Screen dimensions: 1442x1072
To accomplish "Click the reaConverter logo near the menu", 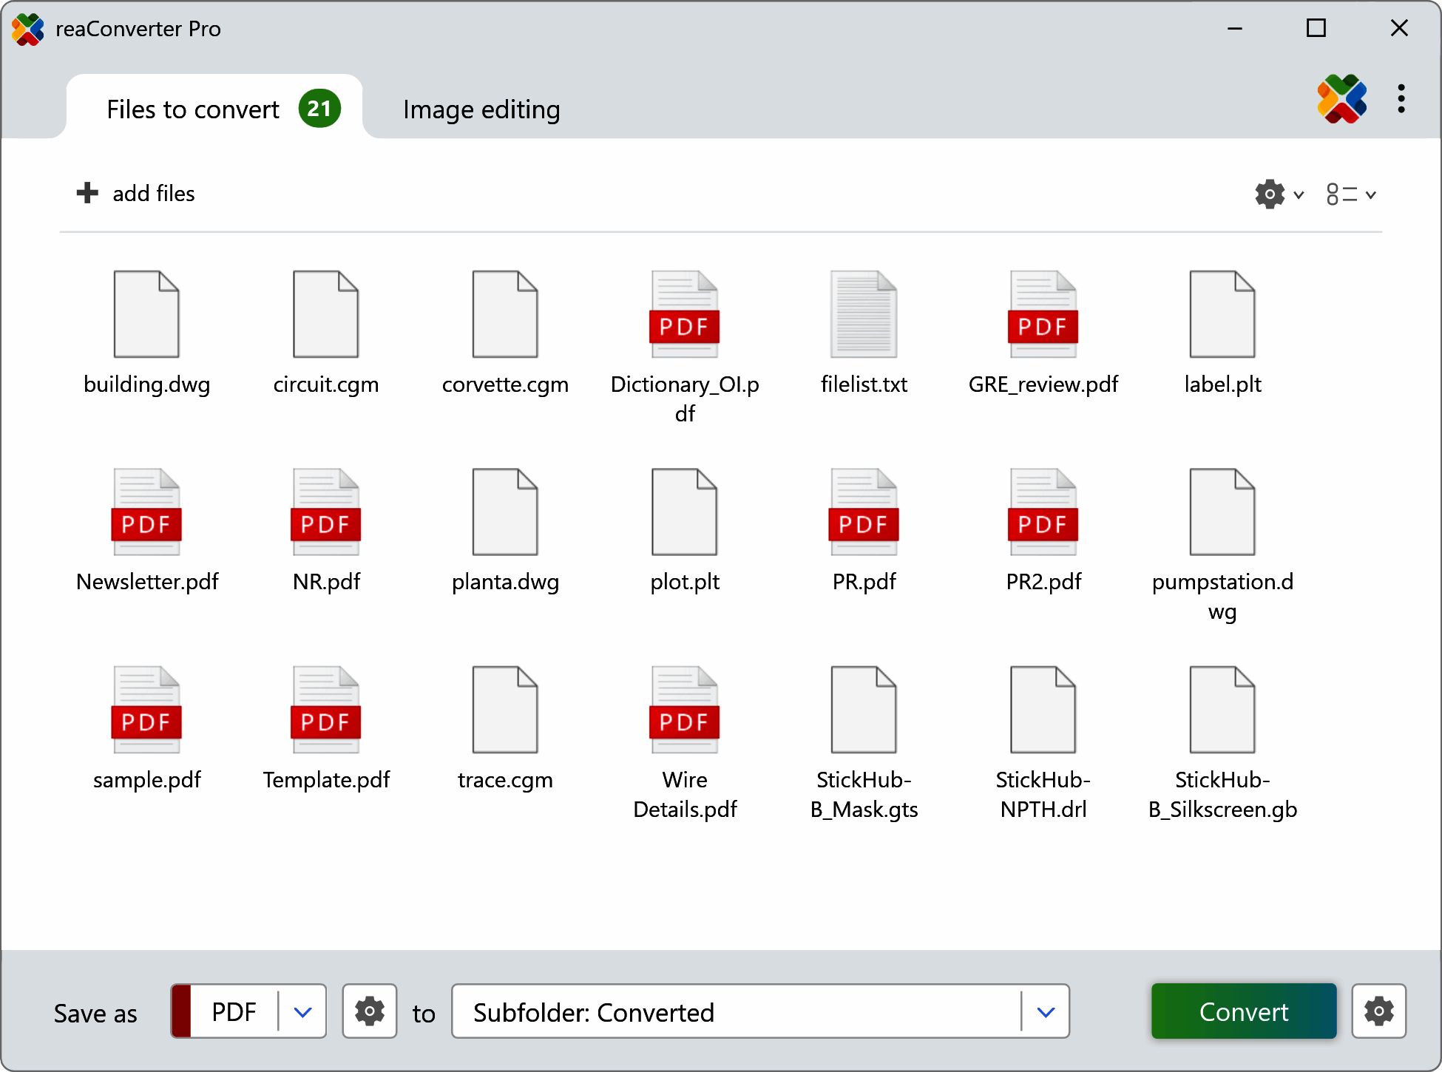I will point(1341,99).
